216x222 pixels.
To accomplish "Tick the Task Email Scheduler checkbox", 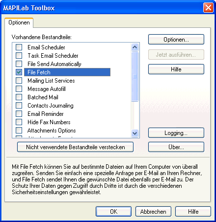I will point(19,56).
